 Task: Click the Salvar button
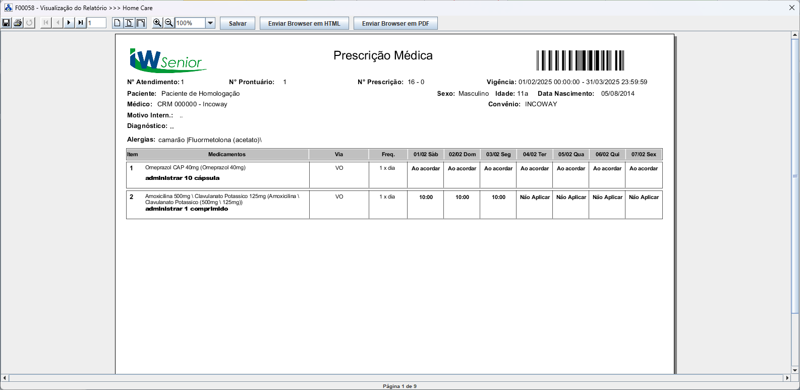click(x=238, y=23)
